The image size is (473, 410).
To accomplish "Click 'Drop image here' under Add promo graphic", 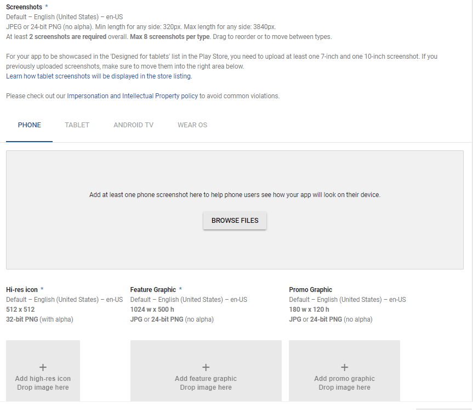I will point(344,387).
